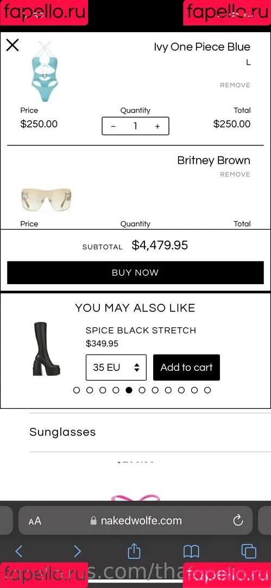Decrease Ivy One Piece quantity with minus
Screen dimensions: 271x588
(114, 126)
